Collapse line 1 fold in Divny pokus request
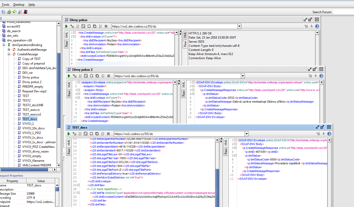The height and width of the screenshot is (207, 354). tap(74, 33)
